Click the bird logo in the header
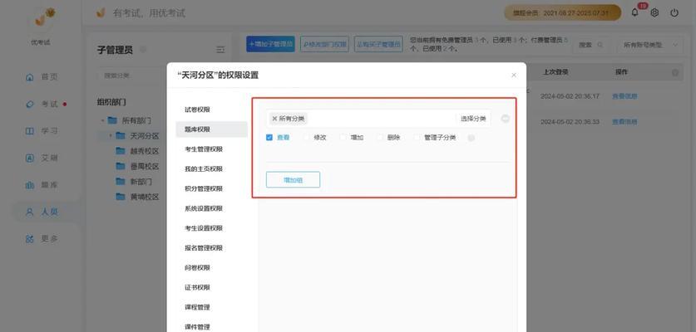The width and height of the screenshot is (696, 332). tap(101, 12)
